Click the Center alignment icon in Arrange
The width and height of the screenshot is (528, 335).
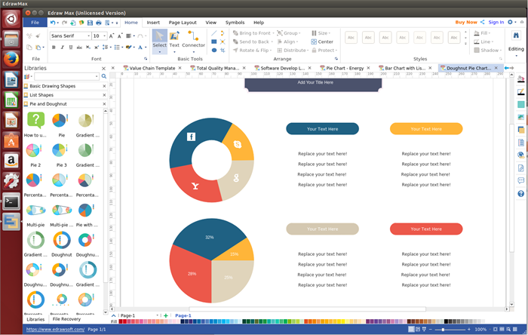[x=322, y=41]
